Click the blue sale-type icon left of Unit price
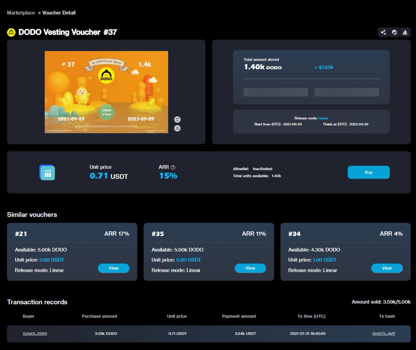The height and width of the screenshot is (350, 416). tap(47, 173)
